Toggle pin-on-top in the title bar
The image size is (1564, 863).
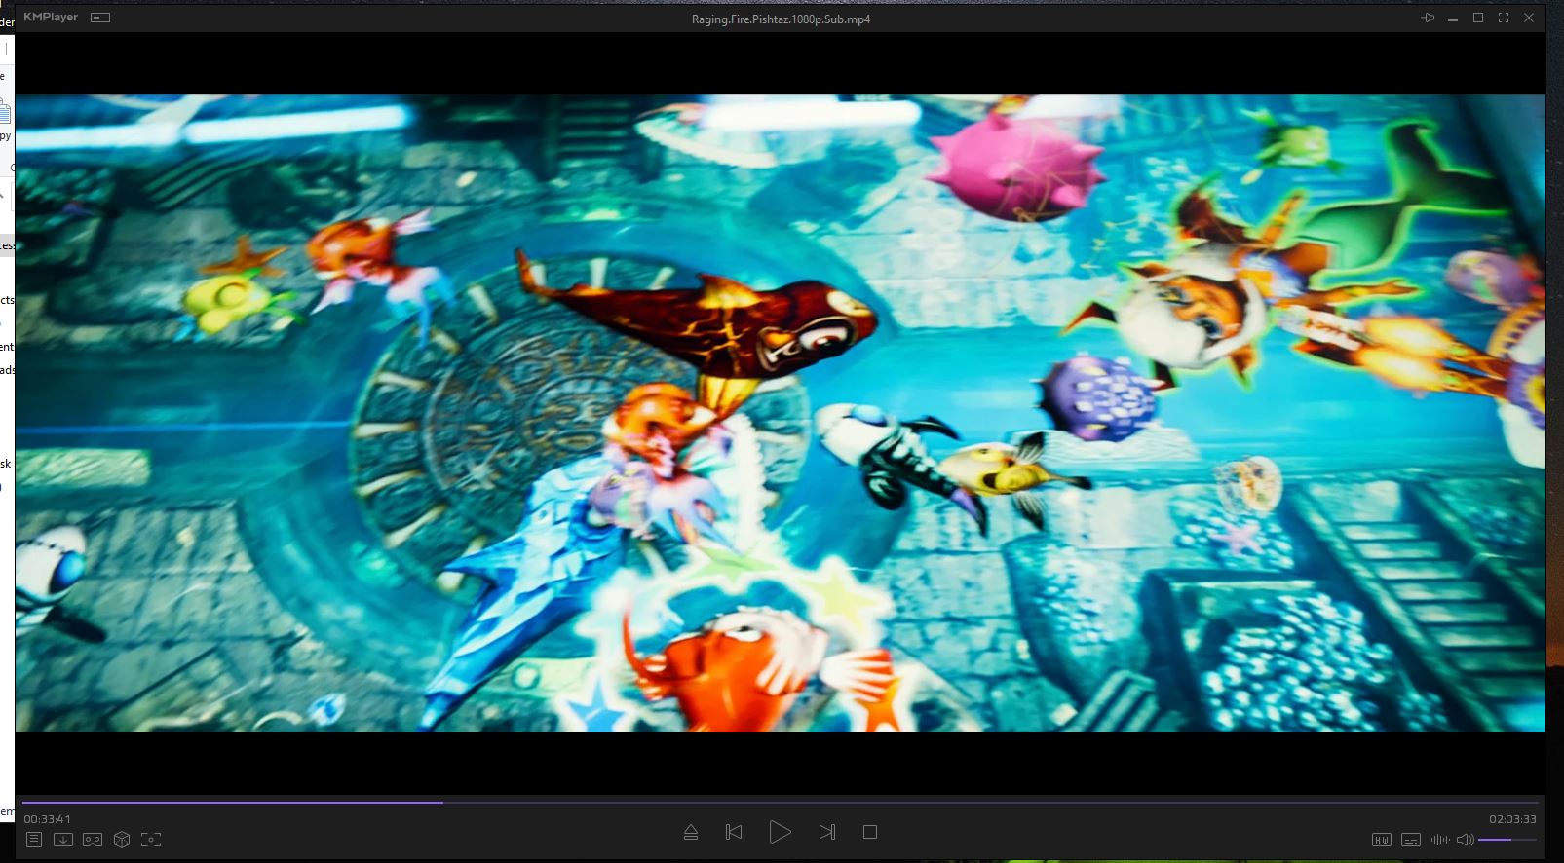point(1428,19)
